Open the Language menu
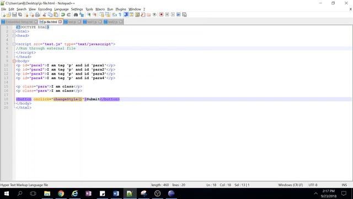 coord(61,9)
